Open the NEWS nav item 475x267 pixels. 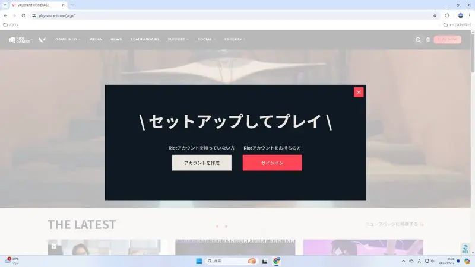coord(116,39)
